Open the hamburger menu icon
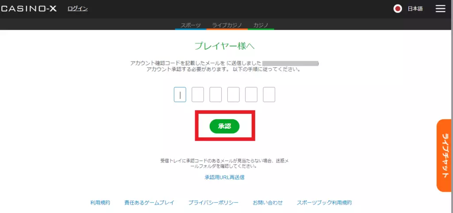 [x=440, y=9]
